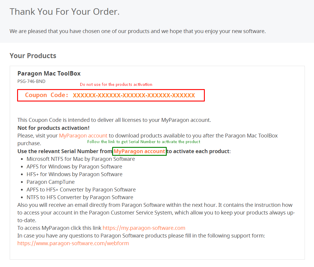Image resolution: width=314 pixels, height=267 pixels.
Task: Select APFS to HFS+ Converter list item
Action: pyautogui.click(x=81, y=189)
